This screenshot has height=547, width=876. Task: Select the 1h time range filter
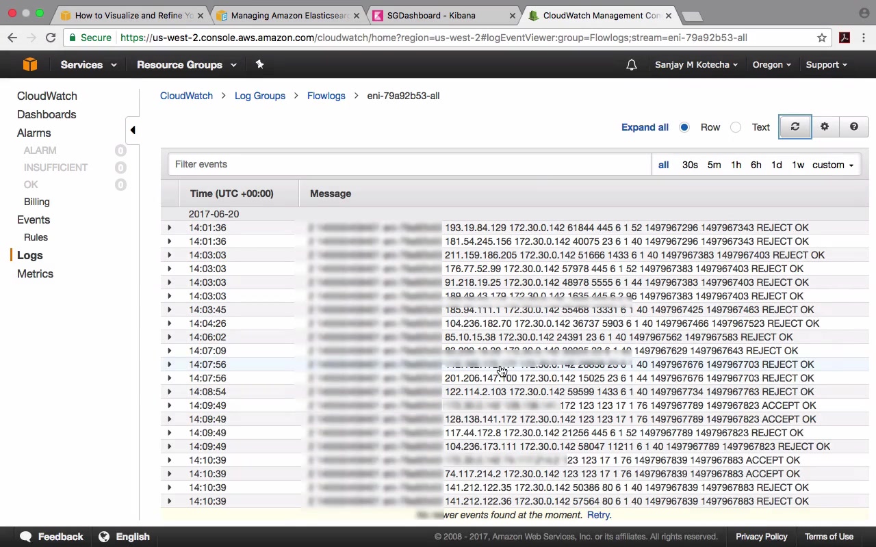(x=736, y=165)
